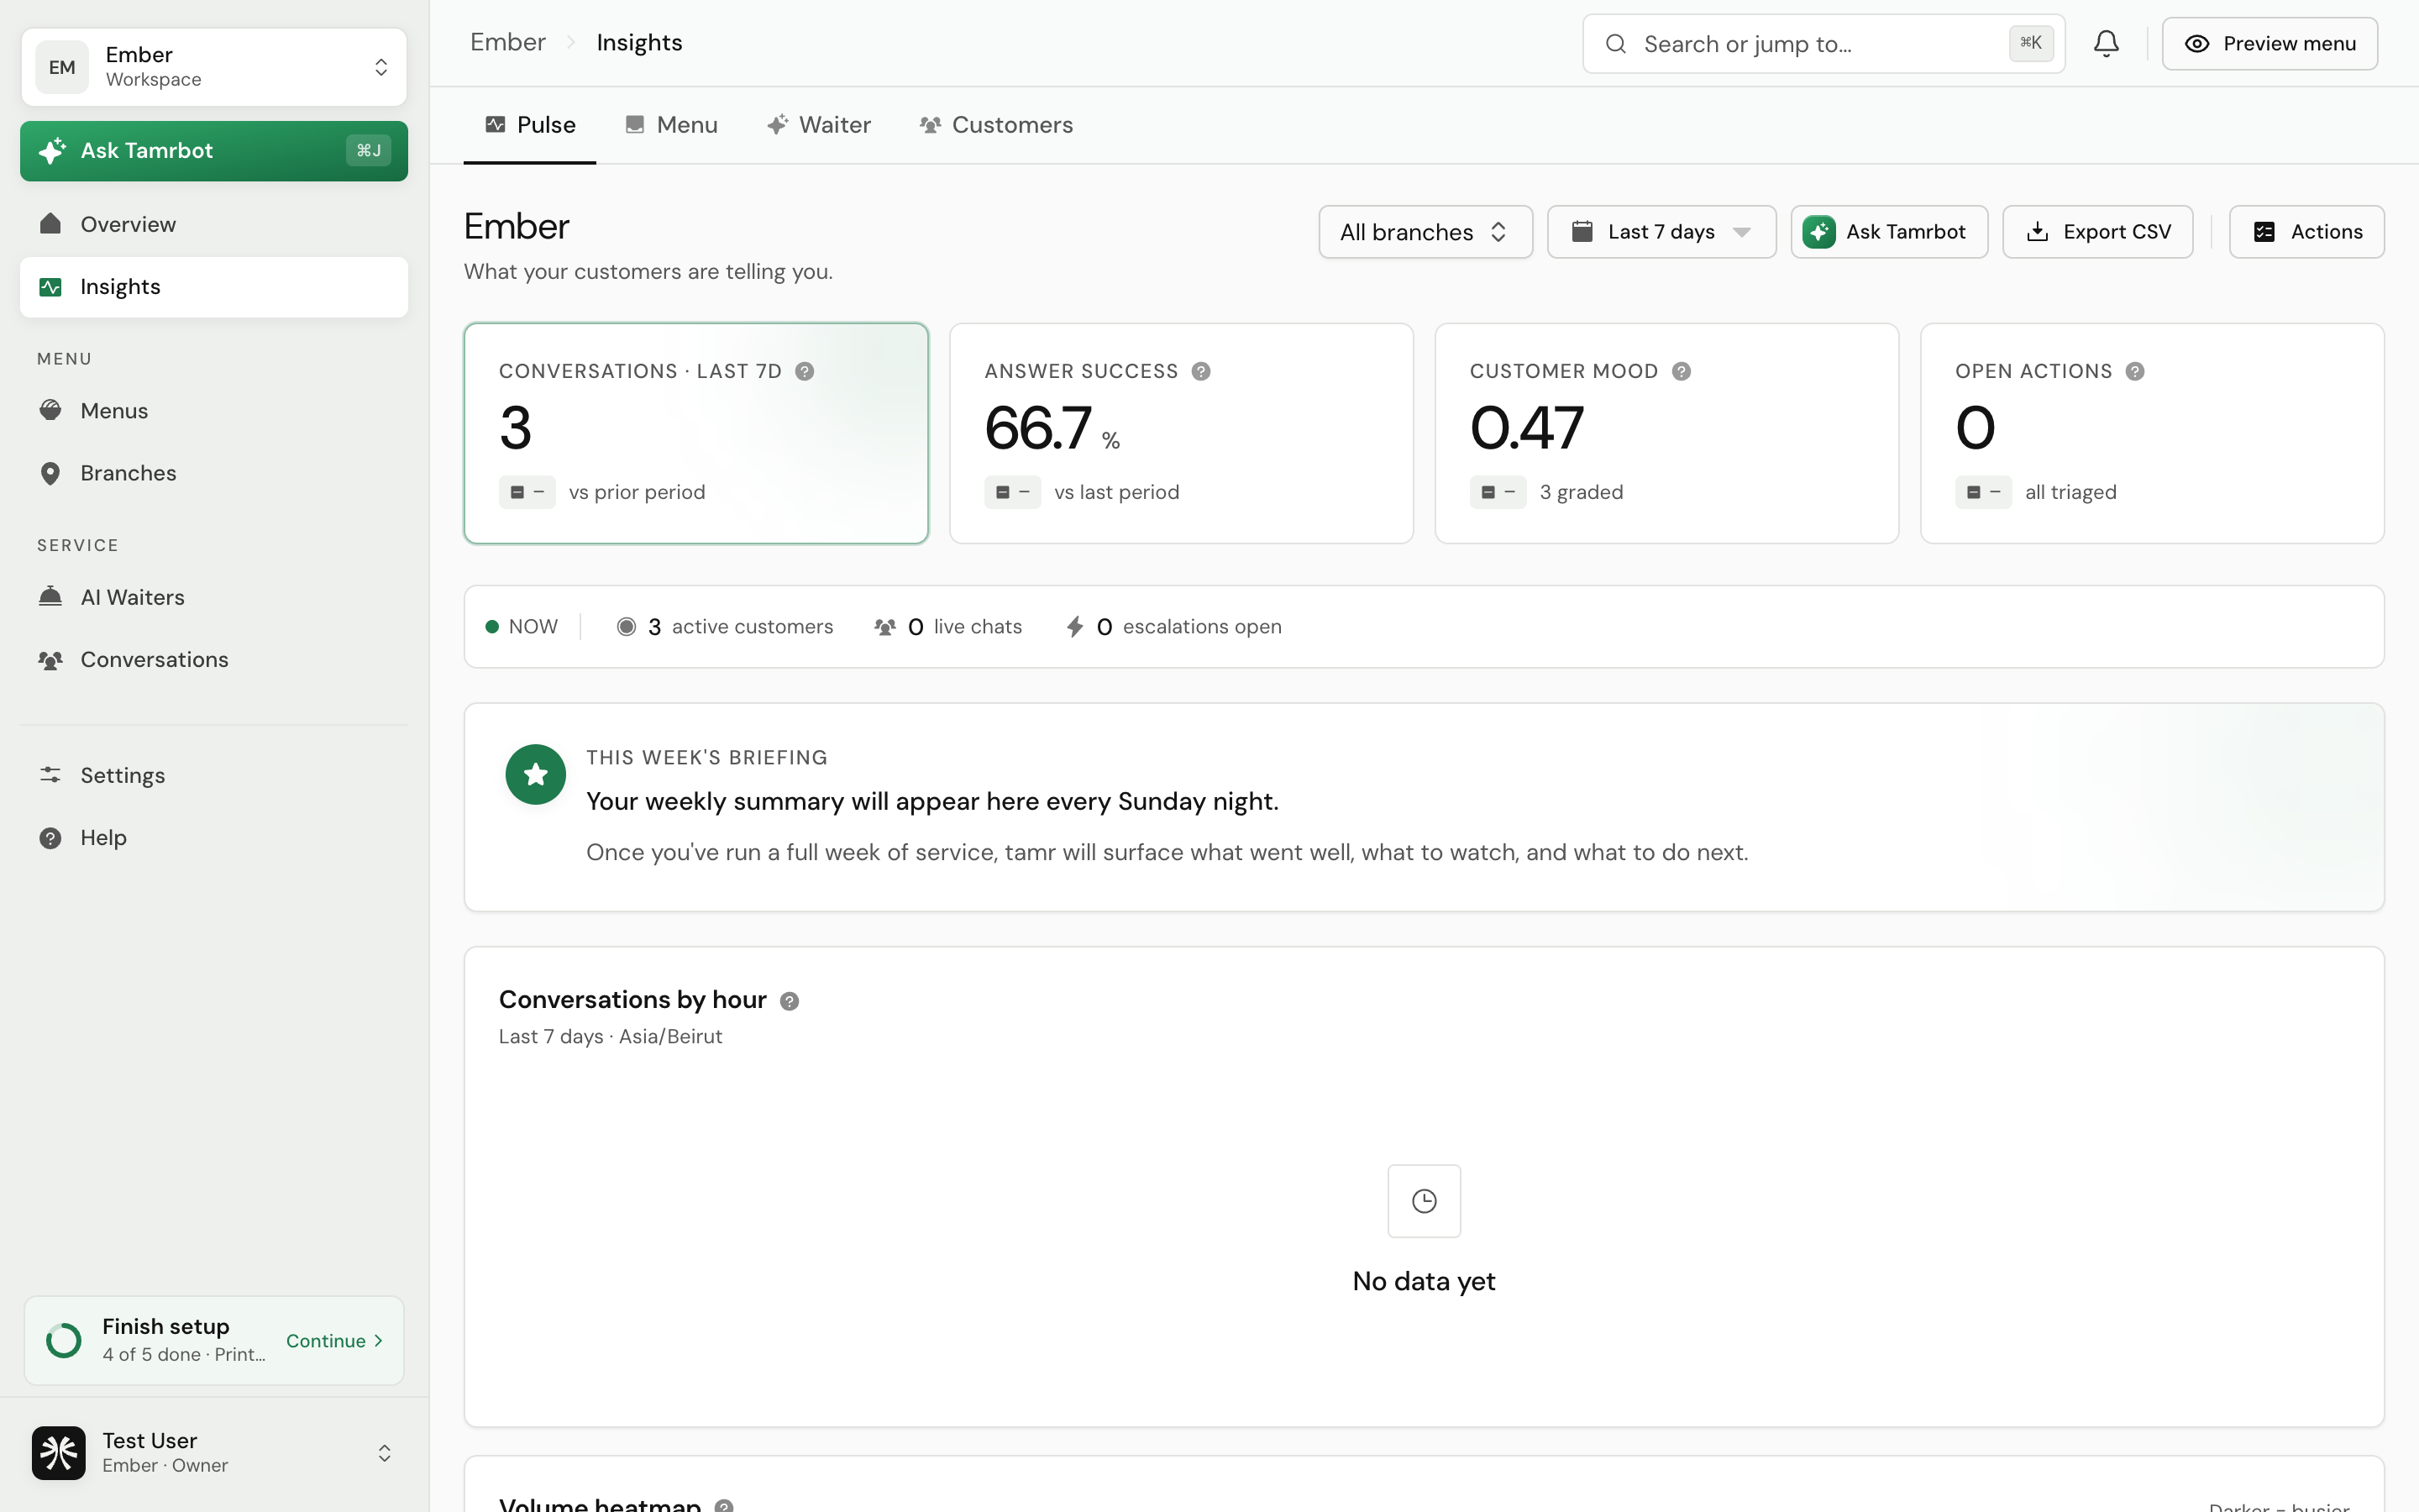Focus the Search or jump to field
Viewport: 2419px width, 1512px height.
[1823, 43]
